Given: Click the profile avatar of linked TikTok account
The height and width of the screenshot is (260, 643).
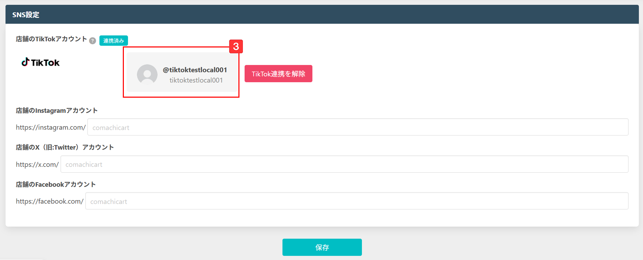Looking at the screenshot, I should [147, 74].
